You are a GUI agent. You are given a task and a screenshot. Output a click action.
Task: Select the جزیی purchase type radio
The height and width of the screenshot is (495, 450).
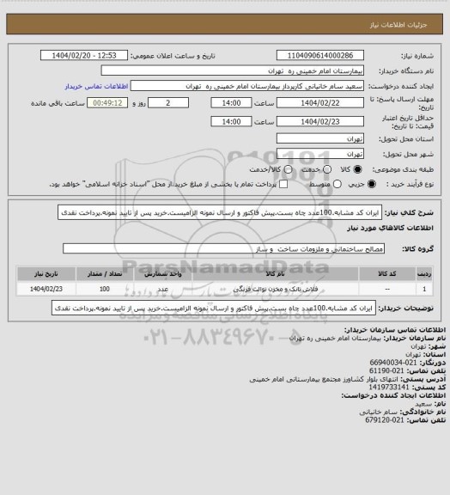pyautogui.click(x=372, y=184)
